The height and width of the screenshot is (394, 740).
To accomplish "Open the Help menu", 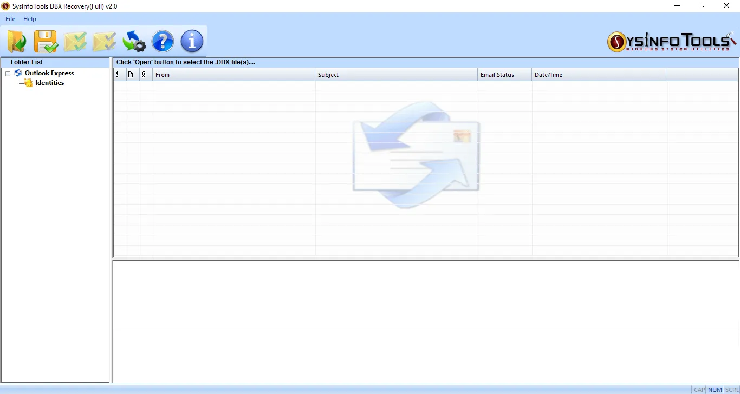I will (x=30, y=19).
